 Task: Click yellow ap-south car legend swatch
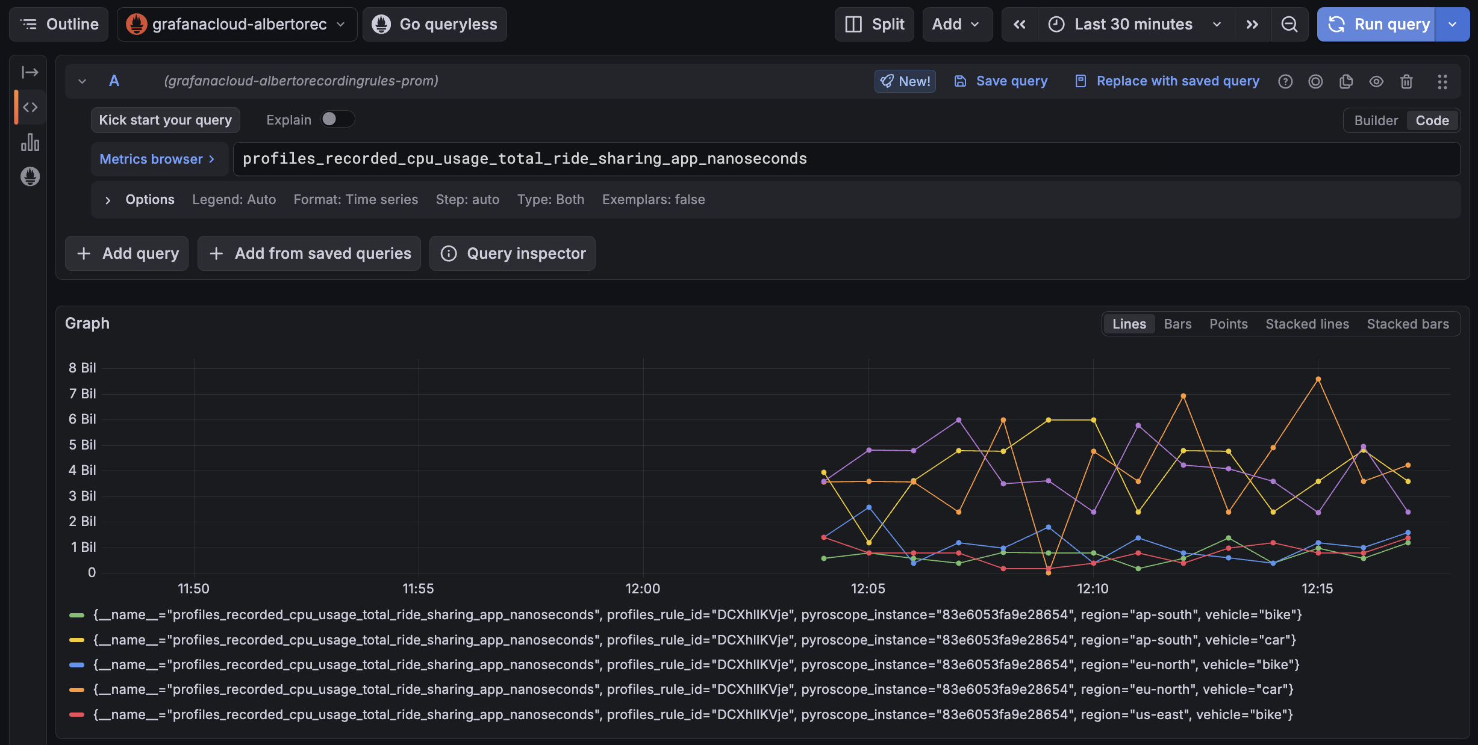coord(76,640)
